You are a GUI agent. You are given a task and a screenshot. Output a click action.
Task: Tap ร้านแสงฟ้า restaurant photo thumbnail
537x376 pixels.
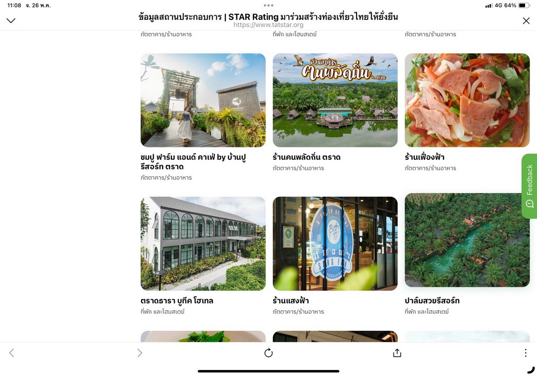(335, 244)
